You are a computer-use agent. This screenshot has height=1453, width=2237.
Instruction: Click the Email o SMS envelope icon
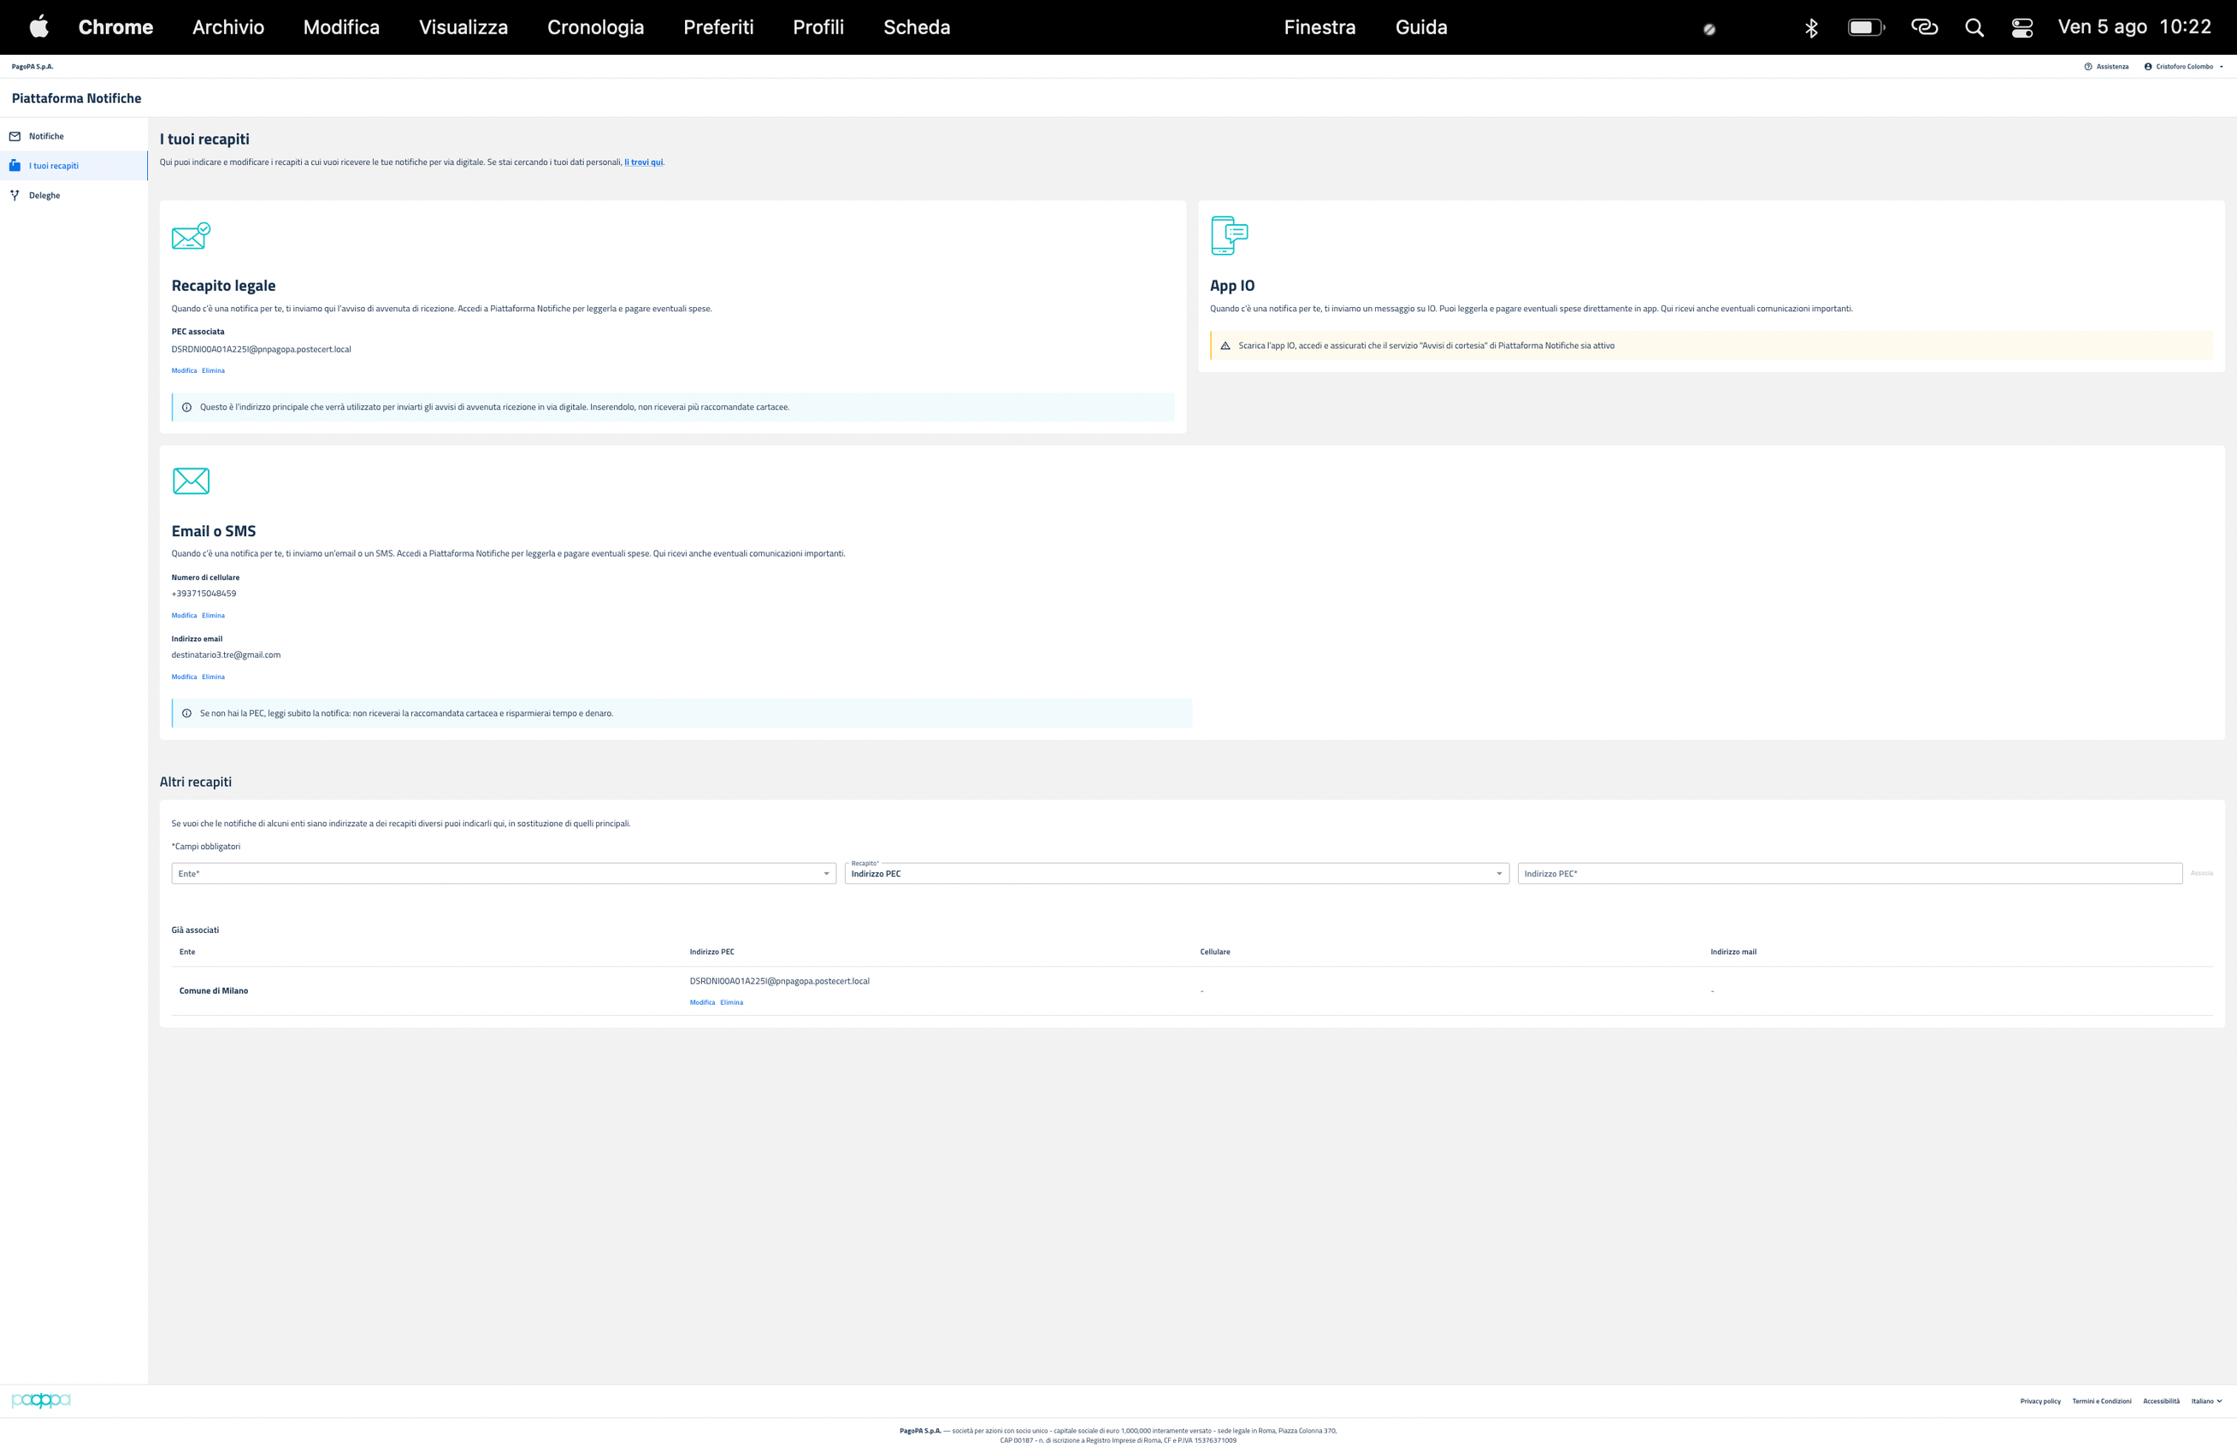coord(191,481)
